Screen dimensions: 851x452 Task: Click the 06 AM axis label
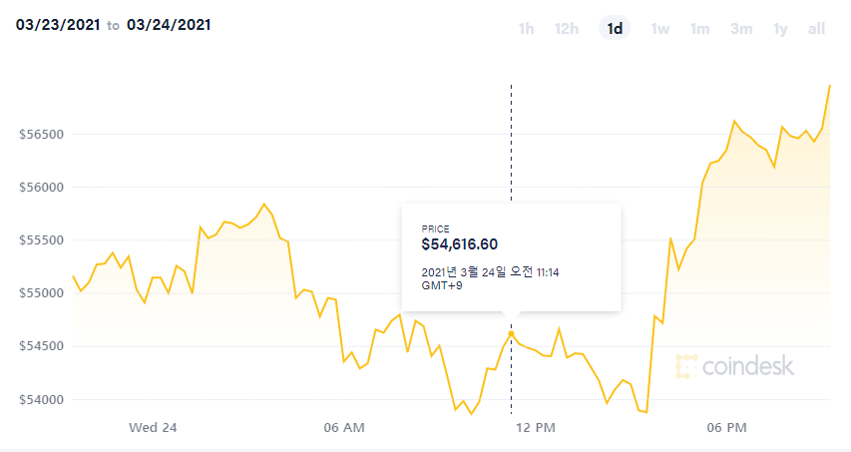coord(344,428)
